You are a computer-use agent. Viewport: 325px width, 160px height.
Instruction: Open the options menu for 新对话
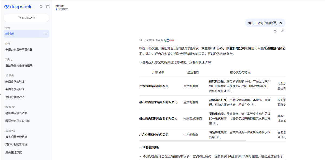coord(46,34)
